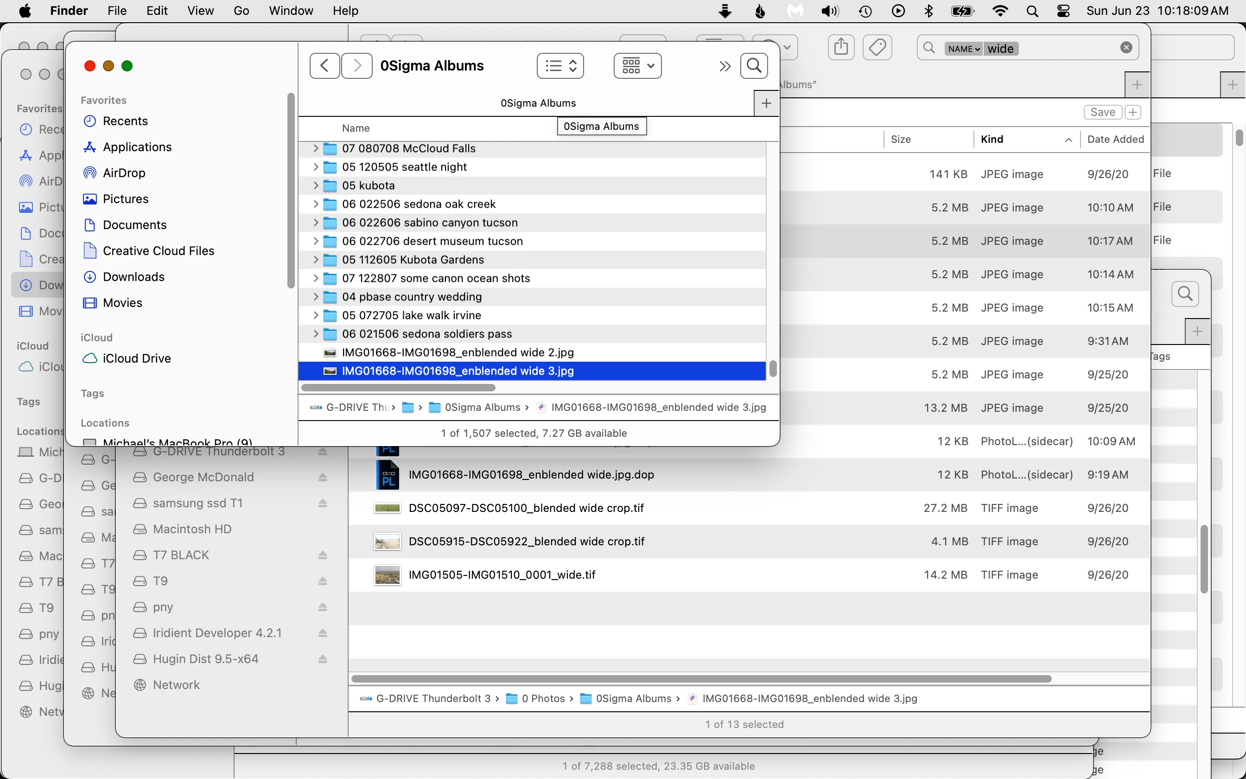Click the Share icon in toolbar
Image resolution: width=1246 pixels, height=779 pixels.
(841, 47)
